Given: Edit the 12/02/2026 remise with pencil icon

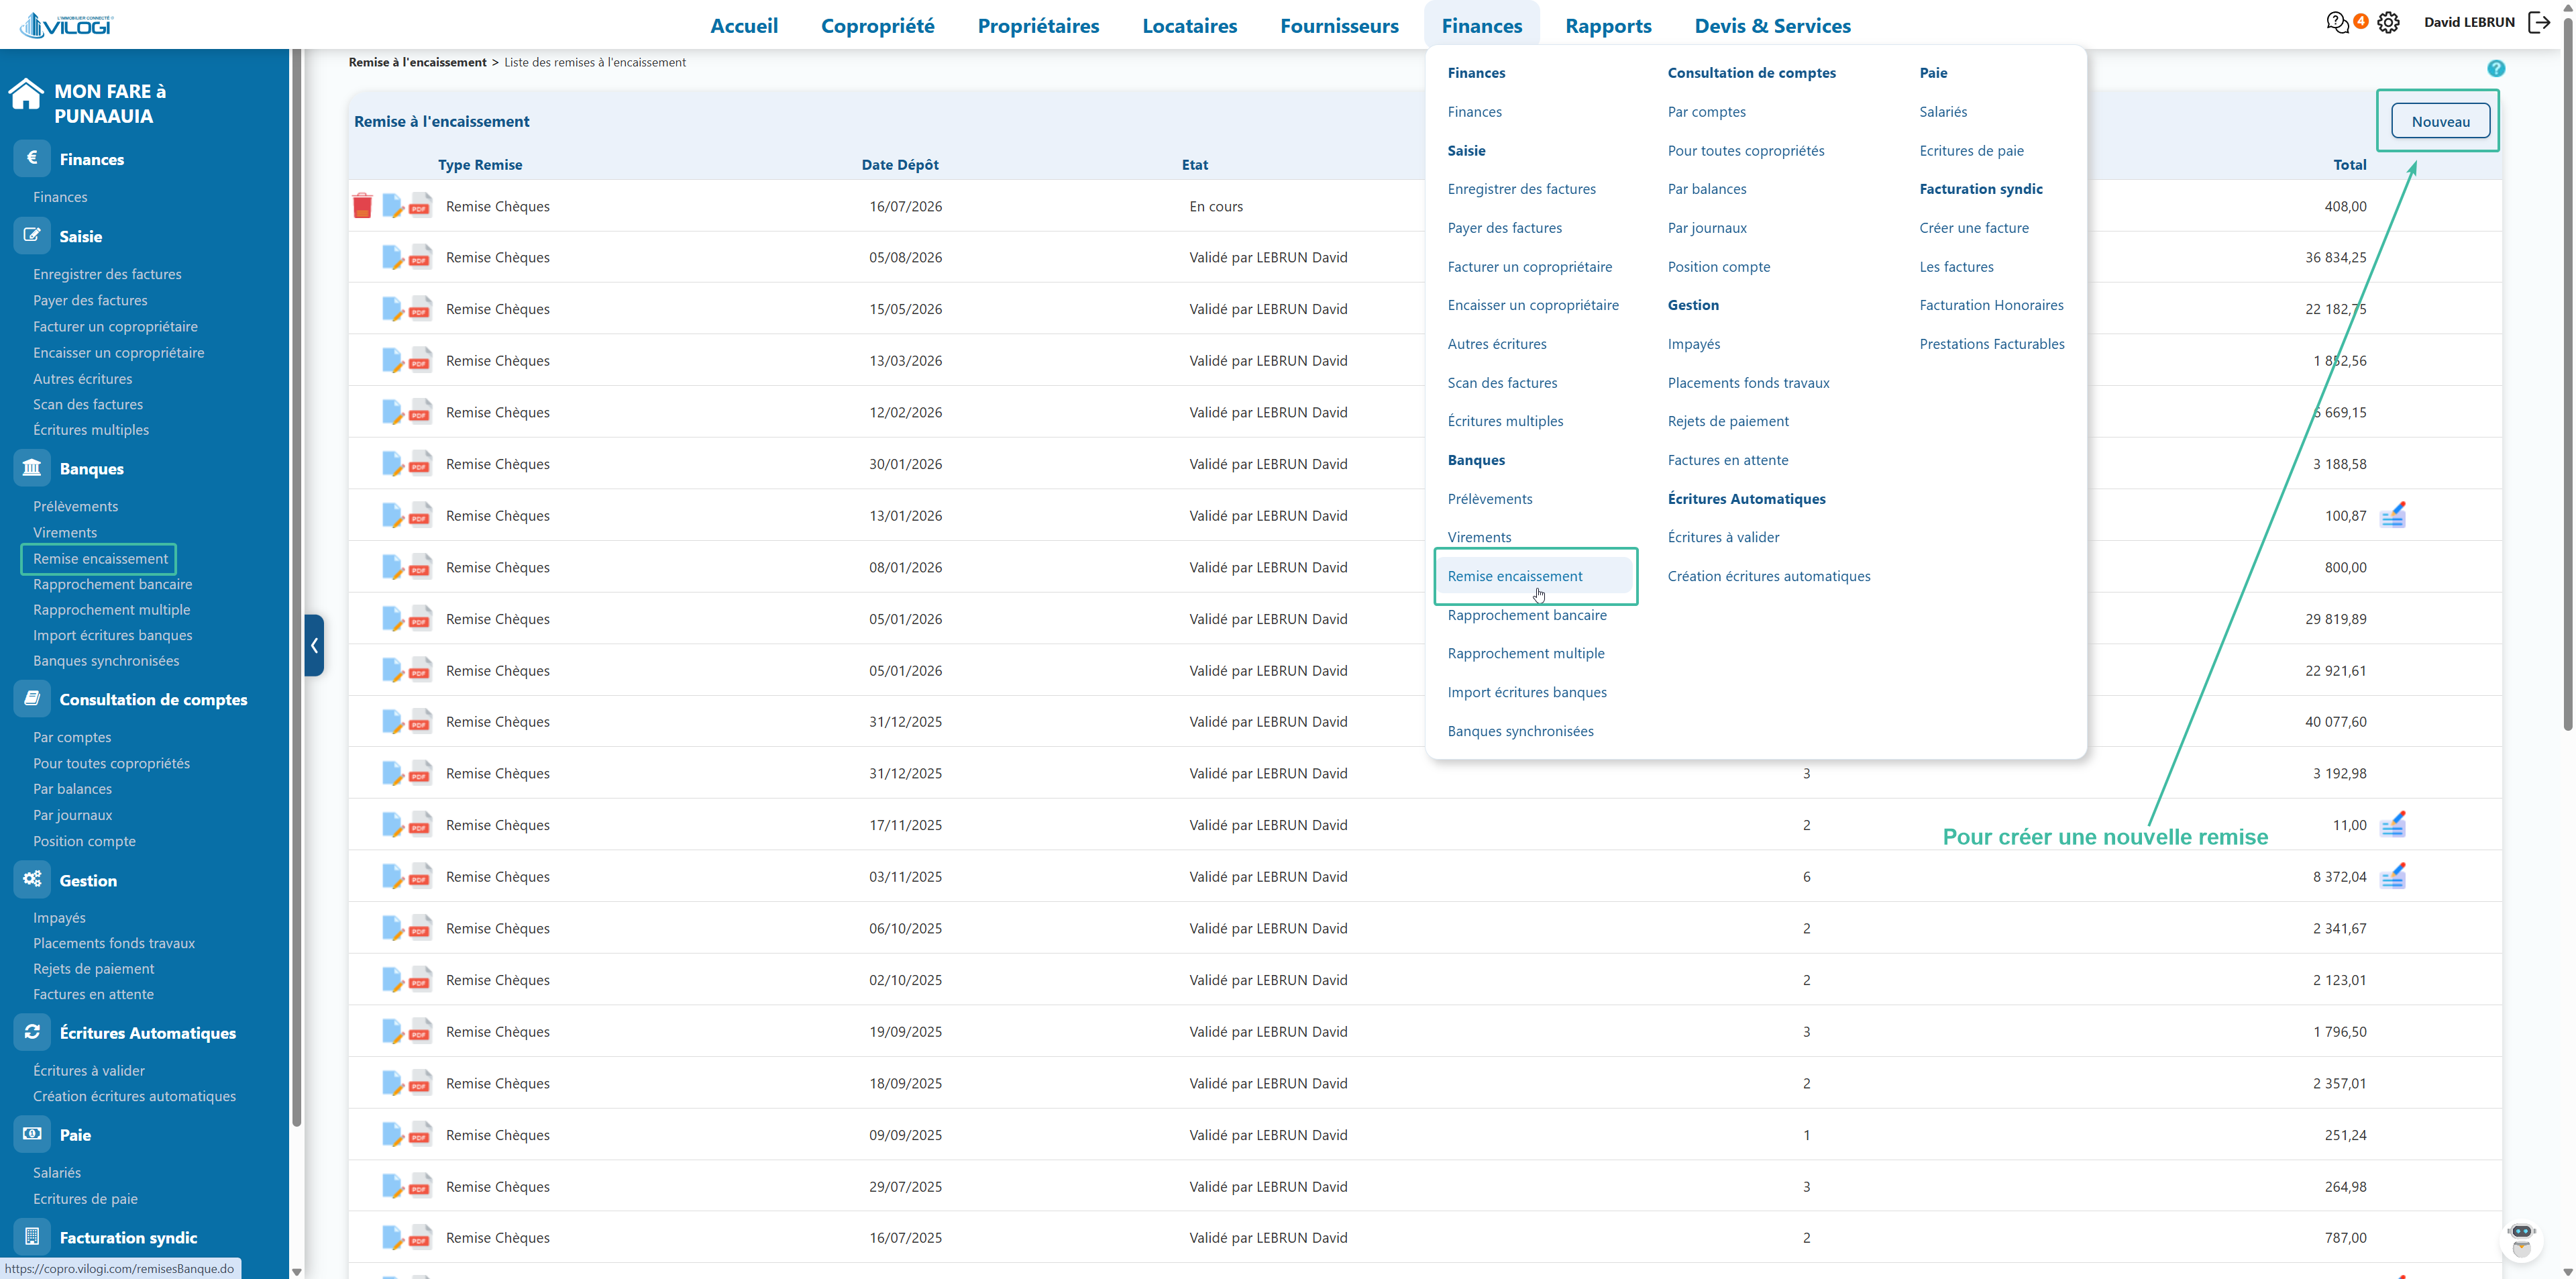Looking at the screenshot, I should (x=393, y=412).
